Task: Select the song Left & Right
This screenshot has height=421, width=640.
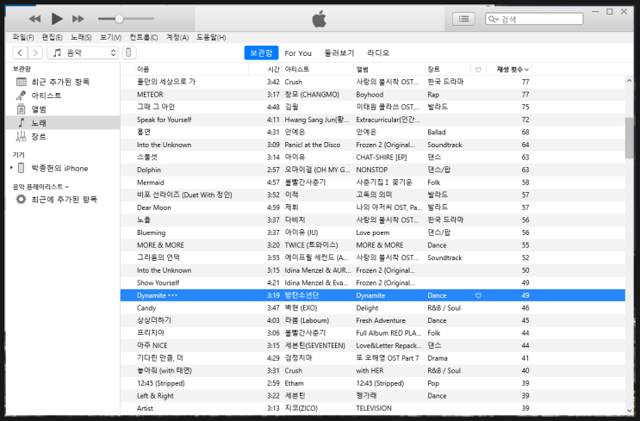Action: click(x=155, y=396)
